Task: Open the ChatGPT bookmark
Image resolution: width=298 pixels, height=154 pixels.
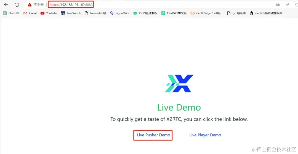Action: coord(11,13)
